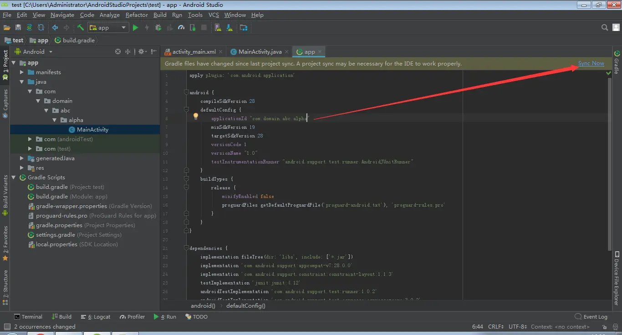Expand com (androidTest) package

click(x=30, y=139)
